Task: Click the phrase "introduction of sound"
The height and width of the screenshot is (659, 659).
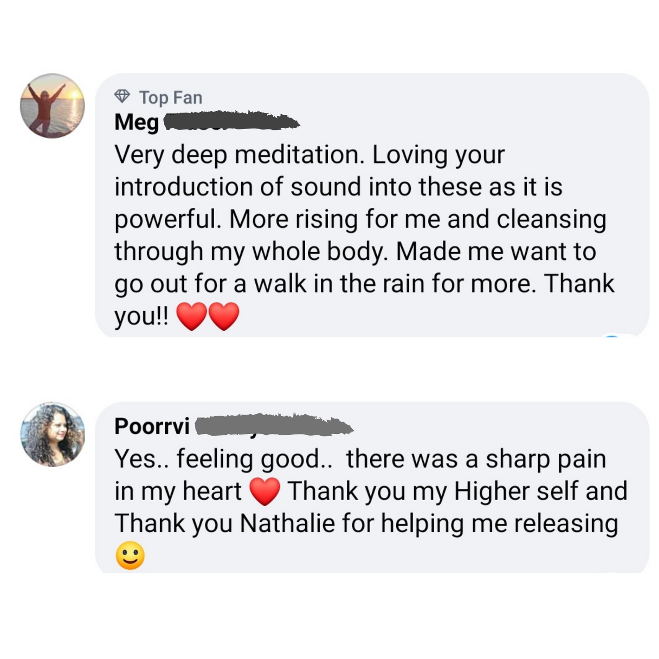Action: point(238,187)
